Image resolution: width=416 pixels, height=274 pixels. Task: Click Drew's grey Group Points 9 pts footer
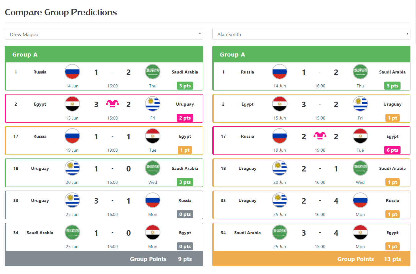tap(104, 259)
